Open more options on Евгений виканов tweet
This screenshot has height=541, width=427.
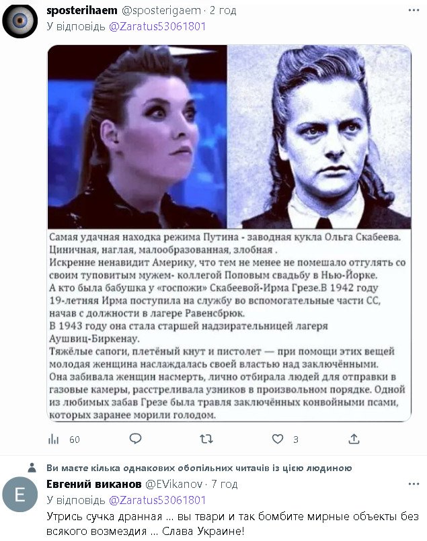[414, 484]
